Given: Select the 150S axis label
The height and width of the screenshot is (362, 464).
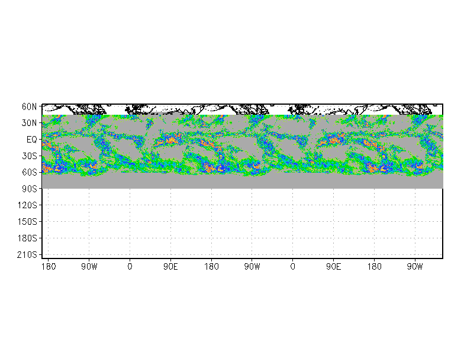Looking at the screenshot, I should click(x=27, y=221).
